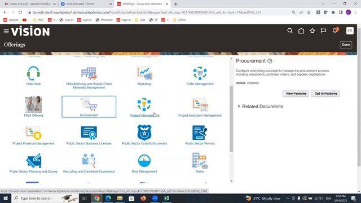This screenshot has width=361, height=203.
Task: Open the INST bookmark folder
Action: pyautogui.click(x=39, y=20)
